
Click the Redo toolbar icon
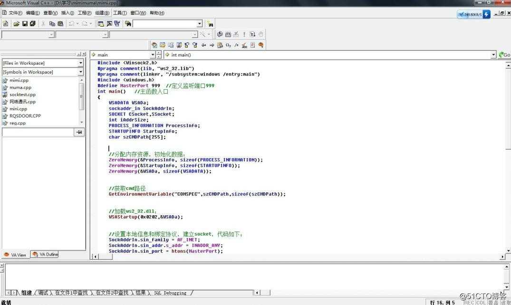(85, 23)
